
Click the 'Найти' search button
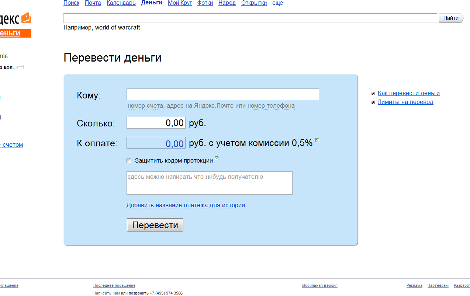[451, 18]
